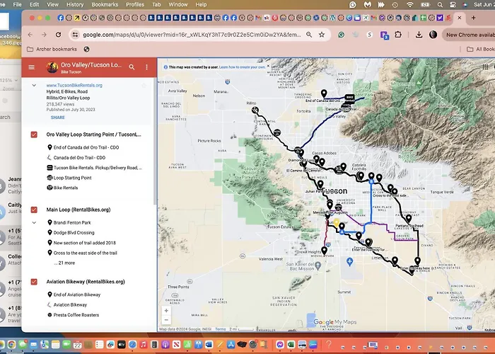This screenshot has height=354, width=495.
Task: Open the History menu in menu bar
Action: click(x=74, y=4)
